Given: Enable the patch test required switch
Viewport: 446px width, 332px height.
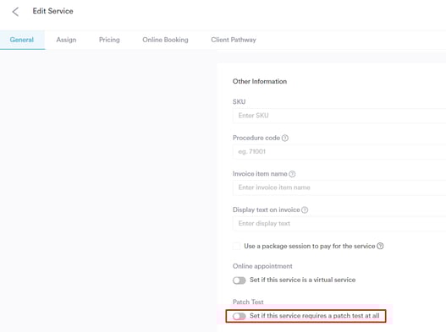Looking at the screenshot, I should click(239, 316).
